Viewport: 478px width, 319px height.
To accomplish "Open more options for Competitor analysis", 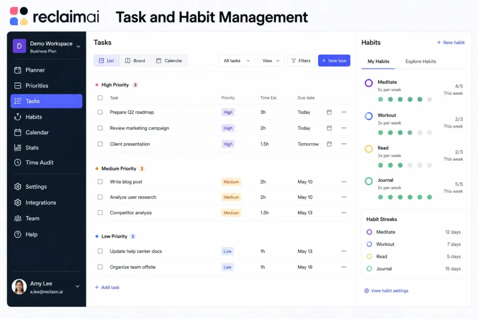I will click(x=344, y=213).
